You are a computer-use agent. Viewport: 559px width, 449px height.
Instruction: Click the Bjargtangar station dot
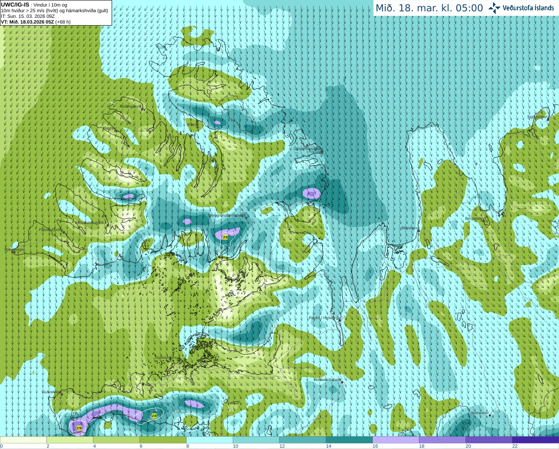click(x=14, y=252)
